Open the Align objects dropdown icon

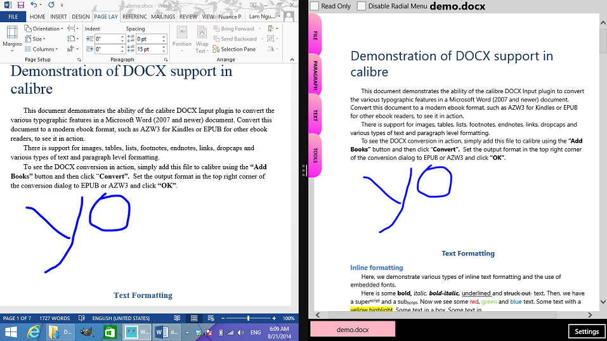pyautogui.click(x=273, y=29)
